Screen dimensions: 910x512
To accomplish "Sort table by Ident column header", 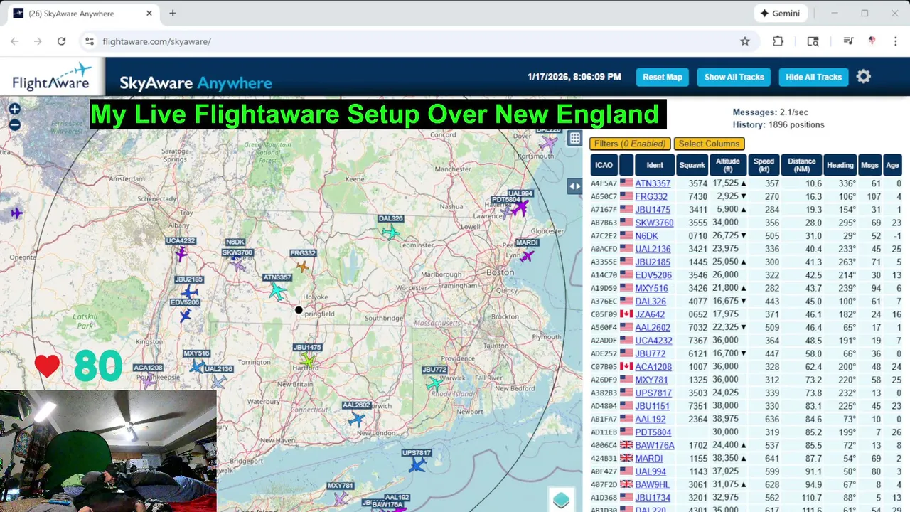I will 655,165.
